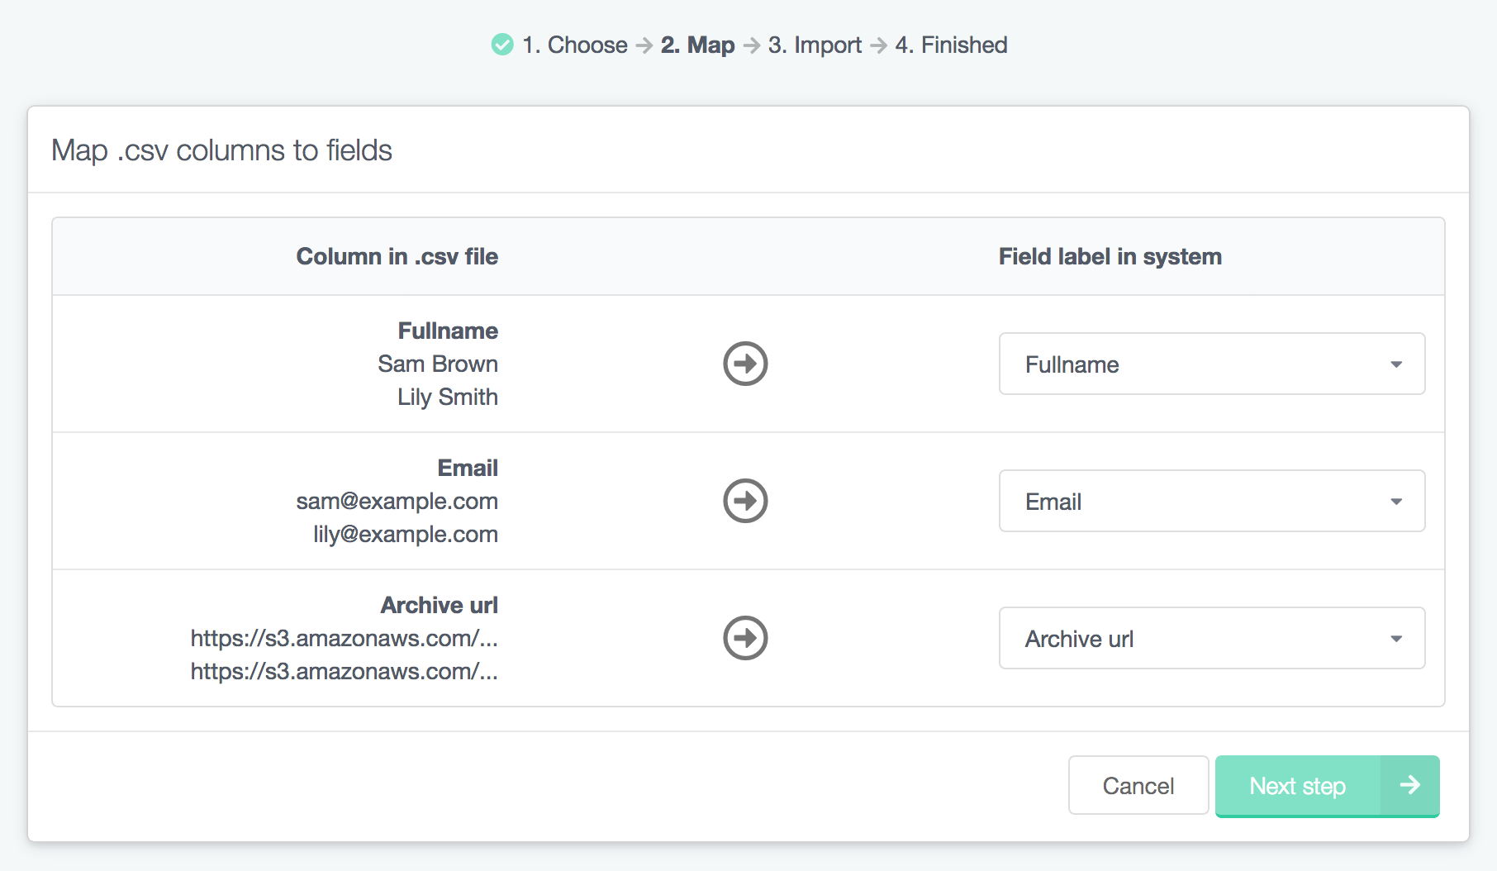Click the Column in .csv file header
Viewport: 1497px width, 871px height.
click(397, 256)
